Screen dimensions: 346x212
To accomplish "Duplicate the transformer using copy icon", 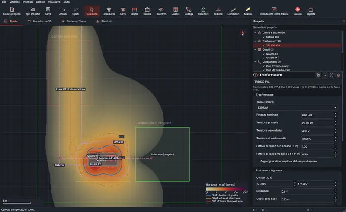I will [x=318, y=75].
